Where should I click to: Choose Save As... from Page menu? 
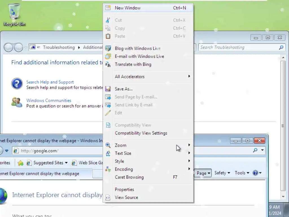(x=148, y=89)
